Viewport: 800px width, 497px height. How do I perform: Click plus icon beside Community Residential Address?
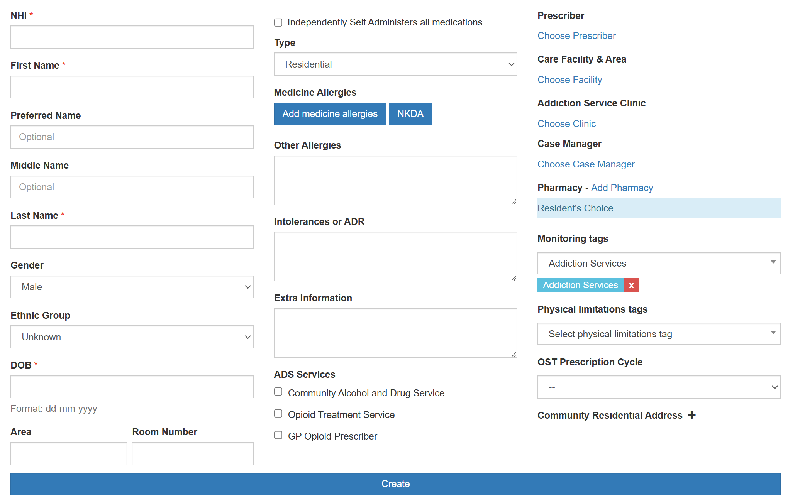click(x=692, y=415)
